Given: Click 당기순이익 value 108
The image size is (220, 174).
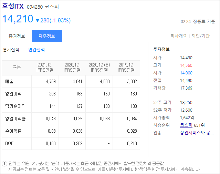Looking at the screenshot, I should coord(134,106).
